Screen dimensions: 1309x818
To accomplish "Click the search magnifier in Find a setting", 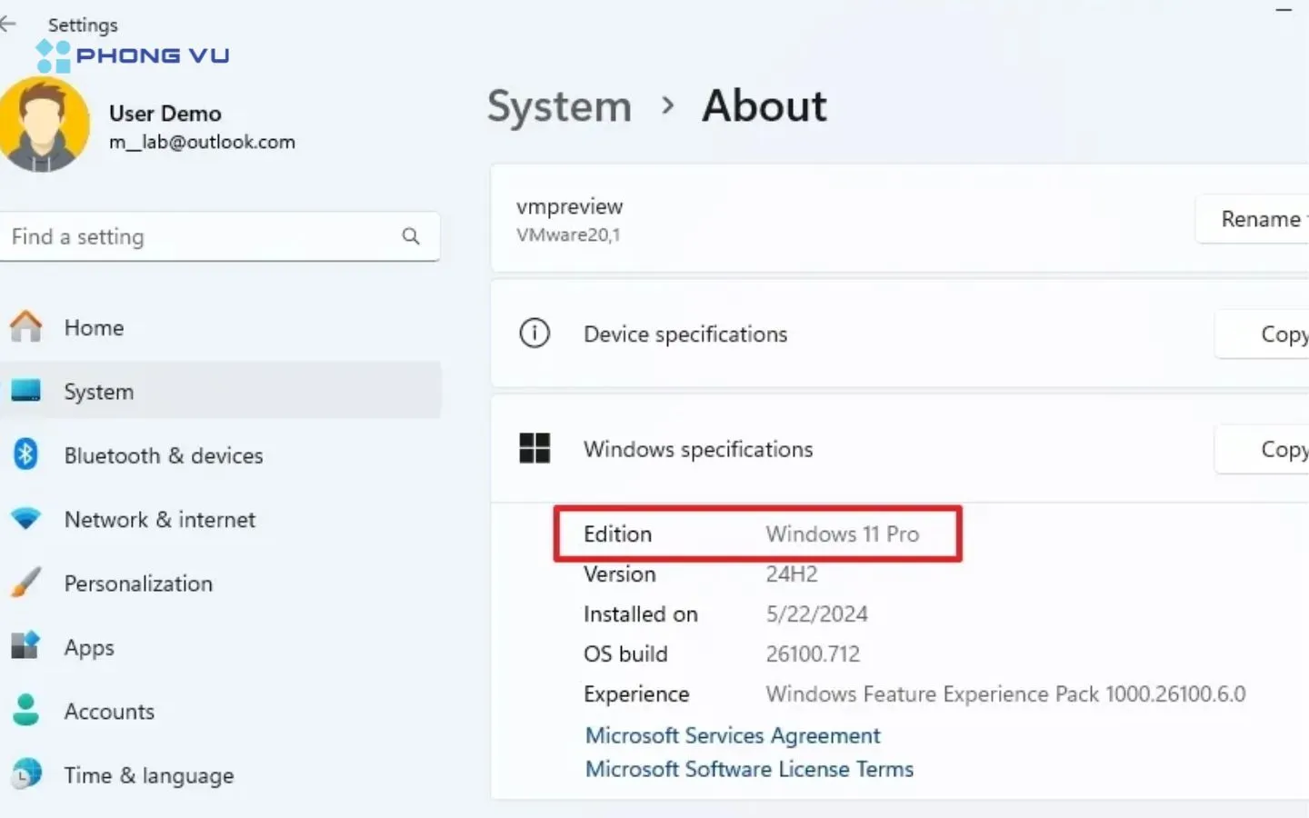I will coord(411,236).
